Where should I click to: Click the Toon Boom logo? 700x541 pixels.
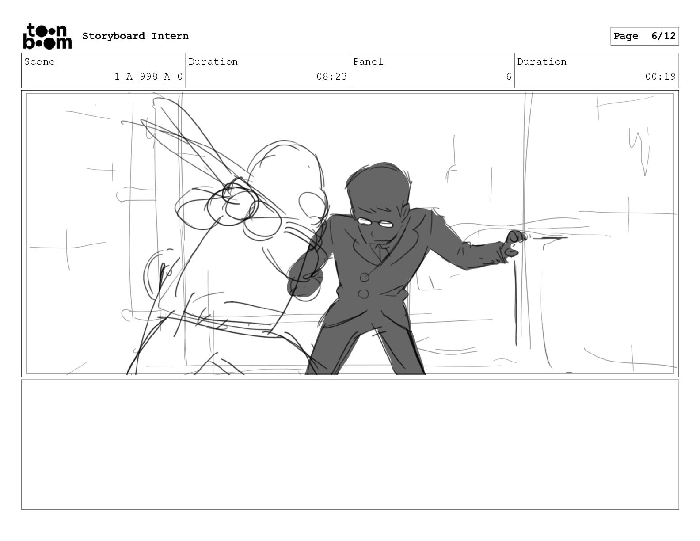47,36
